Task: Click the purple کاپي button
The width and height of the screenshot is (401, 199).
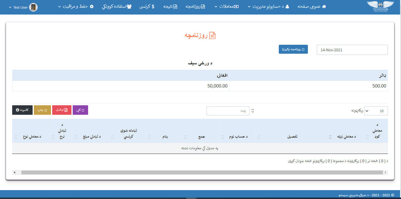Action: pos(80,110)
